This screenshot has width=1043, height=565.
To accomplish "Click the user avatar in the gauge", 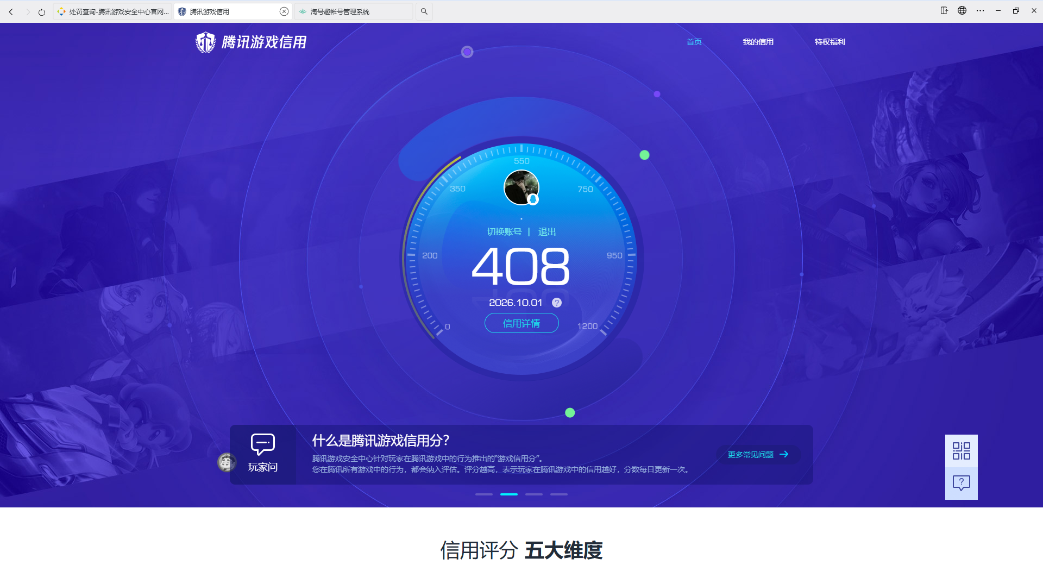I will click(521, 187).
